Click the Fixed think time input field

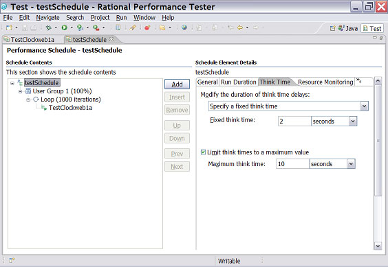tap(294, 121)
